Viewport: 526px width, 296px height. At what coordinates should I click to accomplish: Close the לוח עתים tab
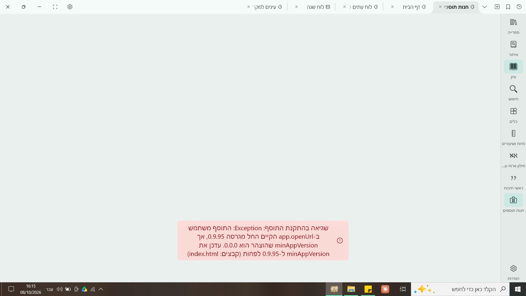(x=344, y=7)
